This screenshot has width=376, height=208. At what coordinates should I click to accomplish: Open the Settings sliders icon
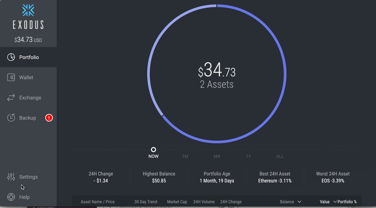coord(11,177)
